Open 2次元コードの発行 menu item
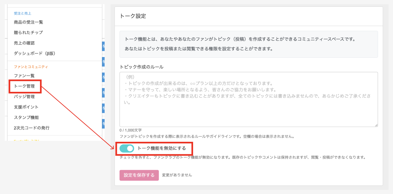This screenshot has height=194, width=393. pos(32,128)
